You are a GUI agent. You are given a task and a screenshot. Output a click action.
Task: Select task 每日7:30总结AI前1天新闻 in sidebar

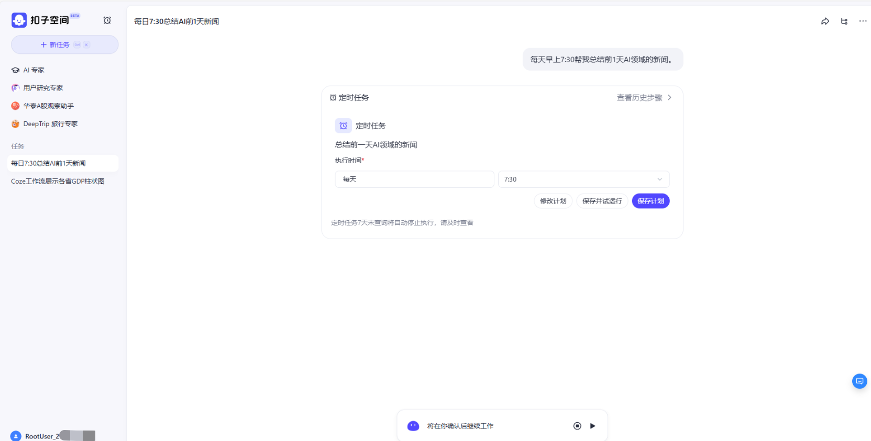pos(63,163)
